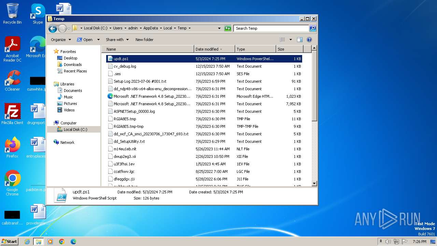Select Network in the navigation pane
The height and width of the screenshot is (246, 437).
(67, 142)
